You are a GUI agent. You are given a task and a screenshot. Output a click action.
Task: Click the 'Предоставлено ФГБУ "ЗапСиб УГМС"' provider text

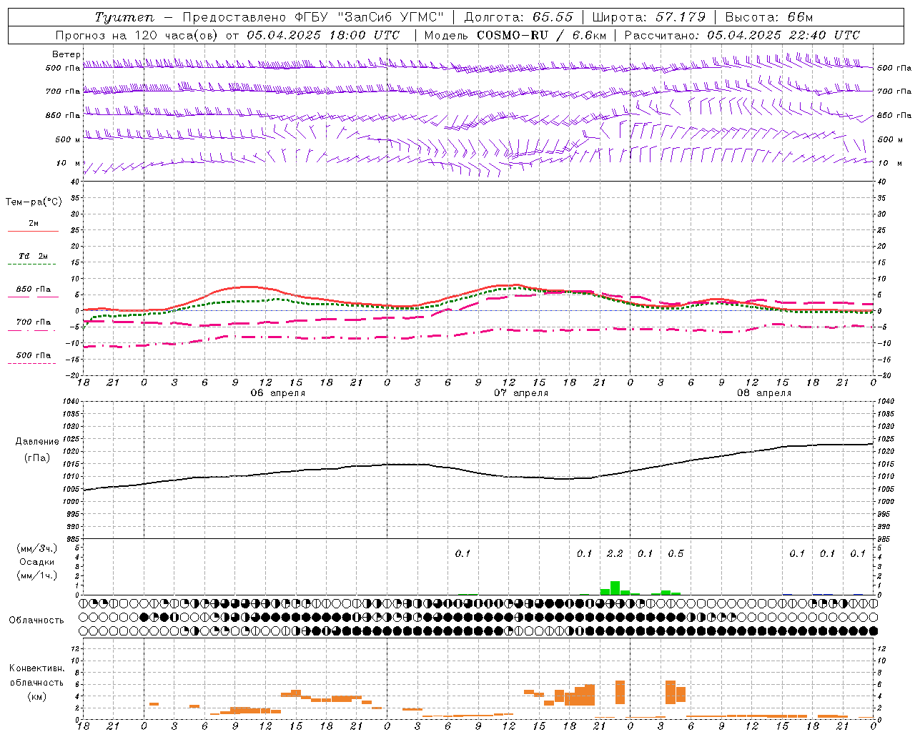tap(313, 17)
